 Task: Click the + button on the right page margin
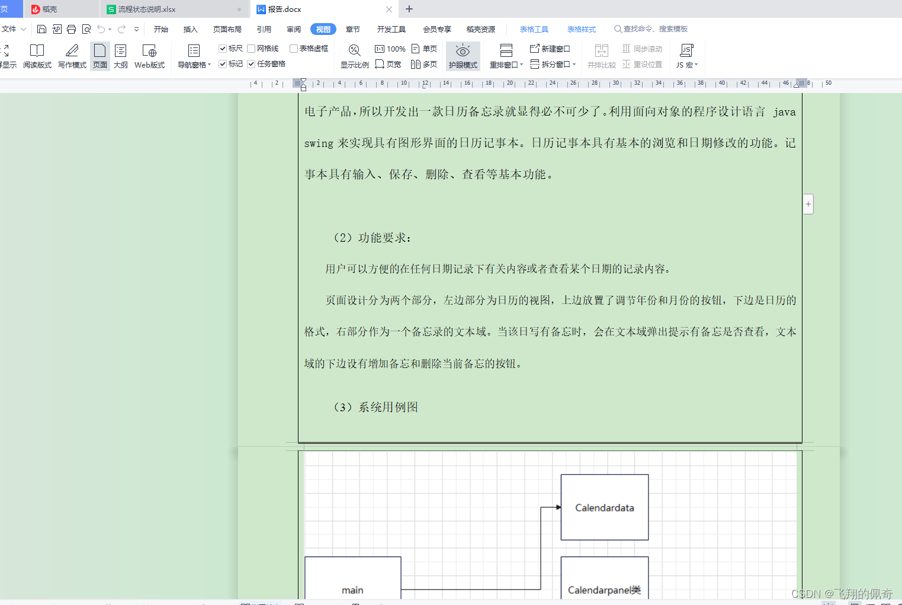click(x=808, y=203)
